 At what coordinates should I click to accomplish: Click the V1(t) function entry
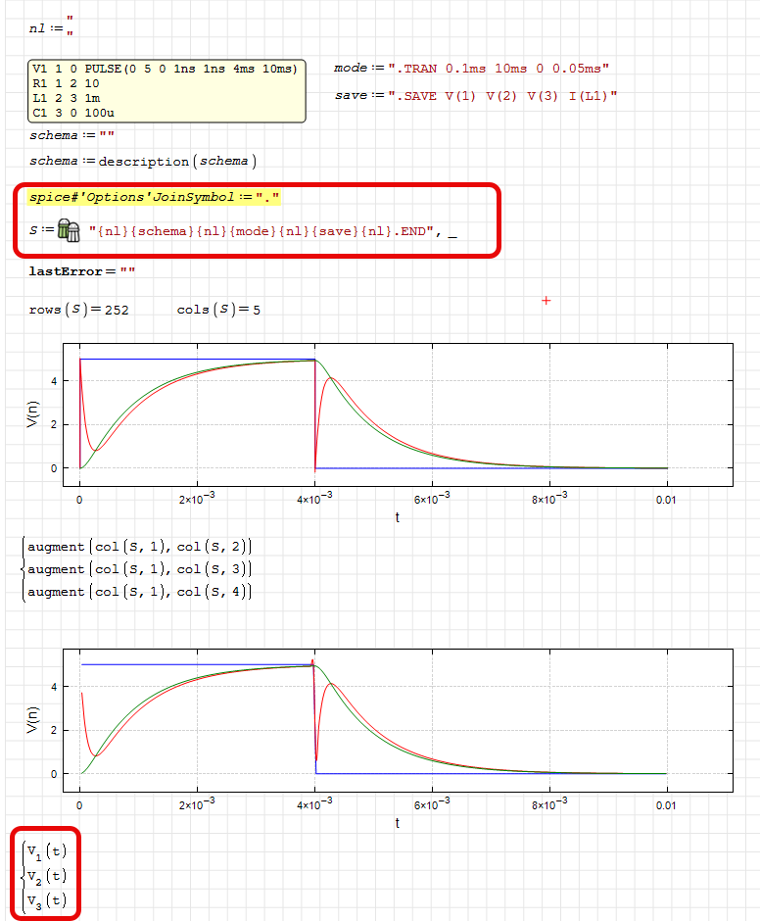pyautogui.click(x=47, y=850)
